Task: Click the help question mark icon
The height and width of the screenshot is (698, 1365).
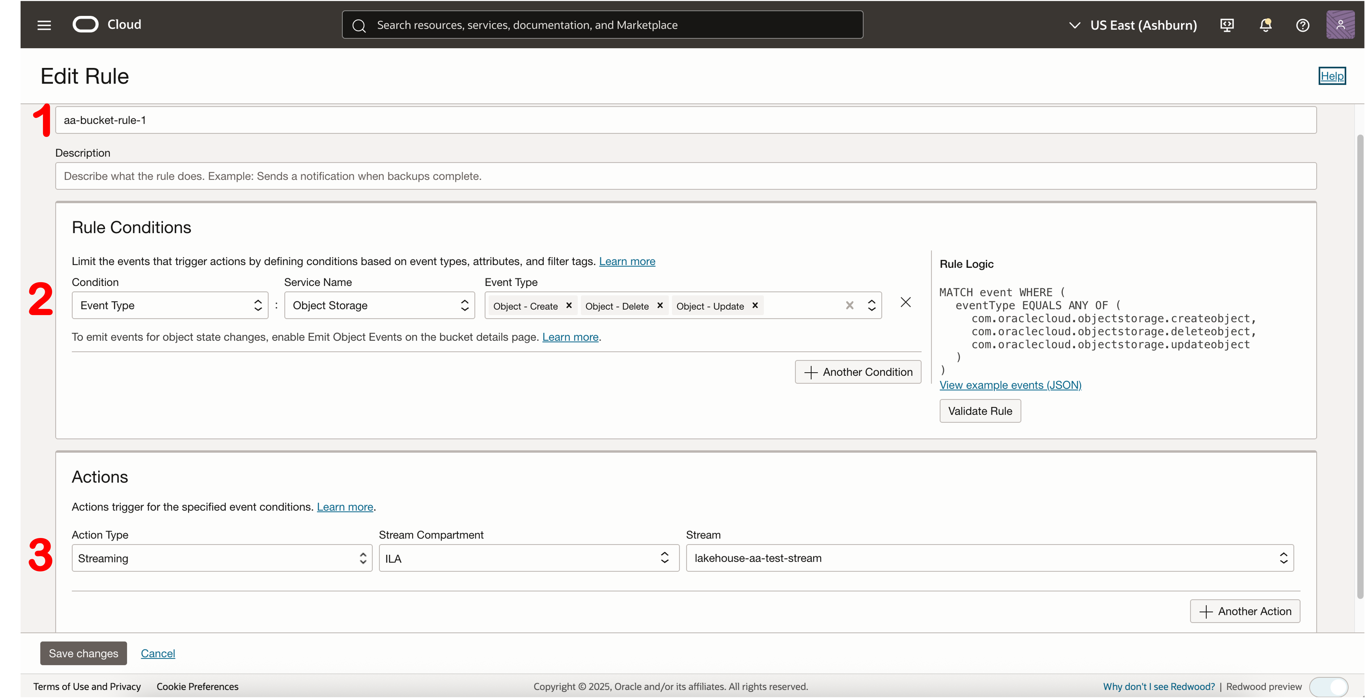Action: click(1302, 25)
